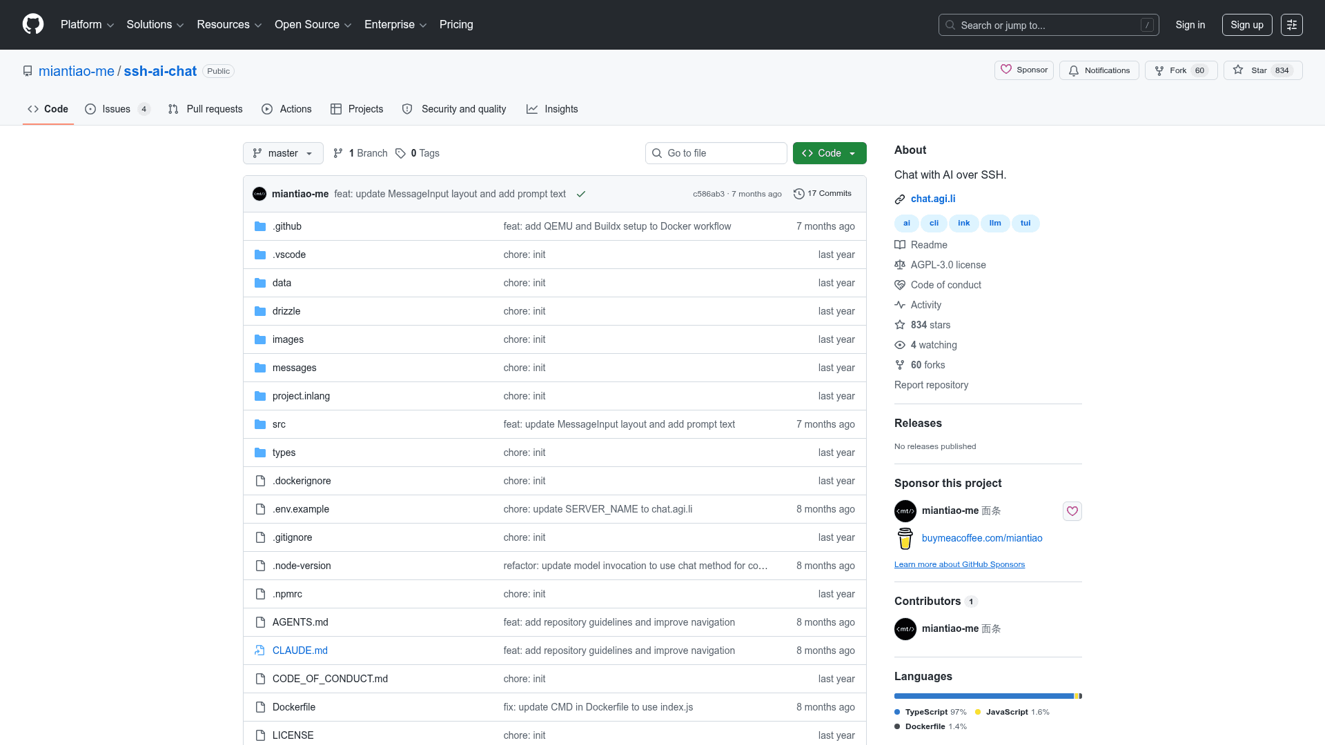This screenshot has width=1325, height=745.
Task: Open the master branch selector dropdown
Action: [x=283, y=153]
